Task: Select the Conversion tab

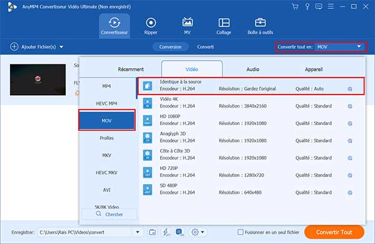Action: (171, 47)
